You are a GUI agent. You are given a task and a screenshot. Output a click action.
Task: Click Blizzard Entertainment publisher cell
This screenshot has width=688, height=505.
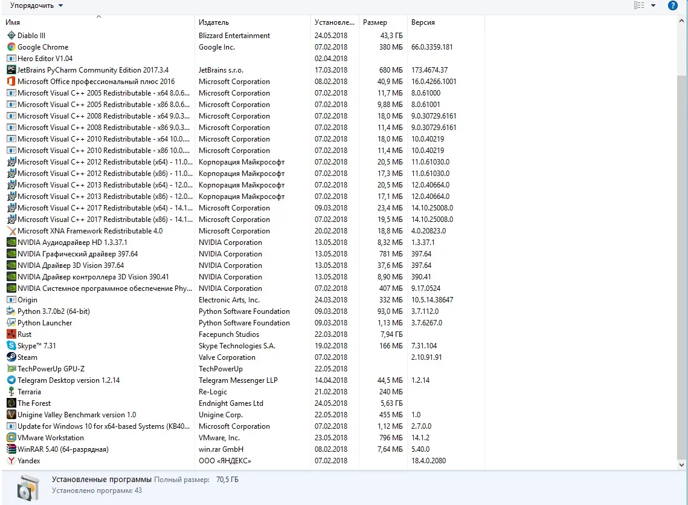234,36
